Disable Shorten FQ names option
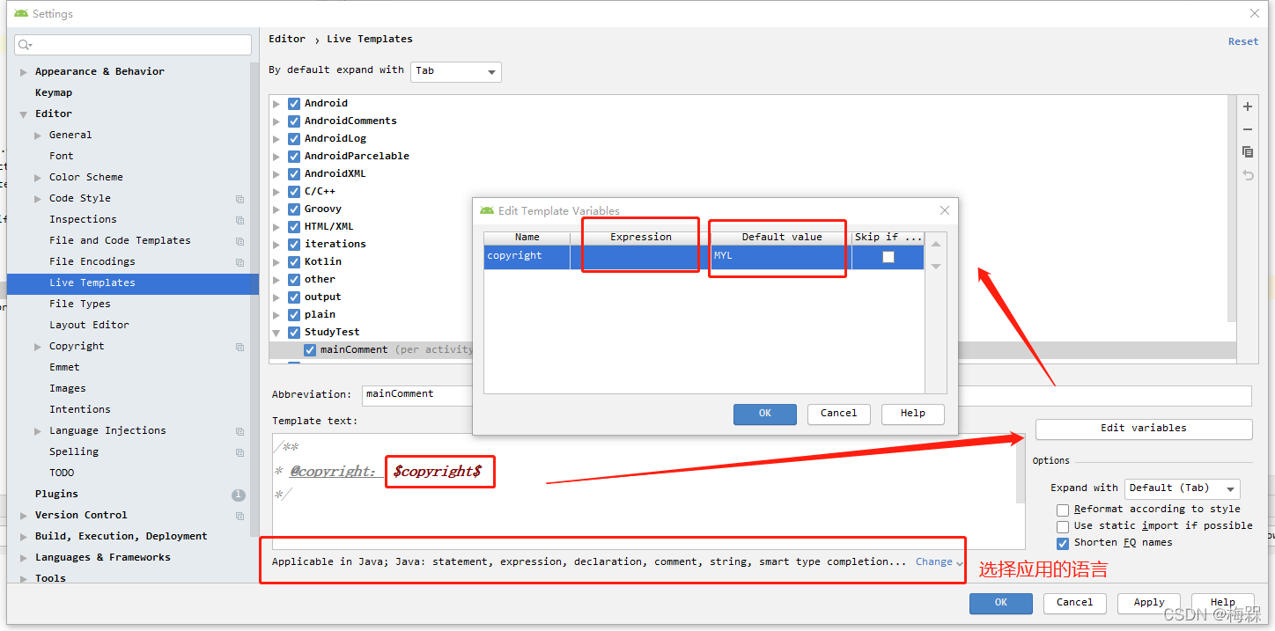Screen dimensions: 1275x631 (1063, 543)
